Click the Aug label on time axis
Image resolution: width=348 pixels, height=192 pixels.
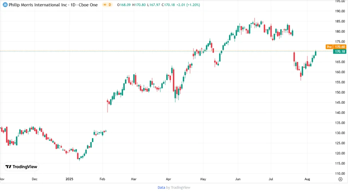point(307,179)
